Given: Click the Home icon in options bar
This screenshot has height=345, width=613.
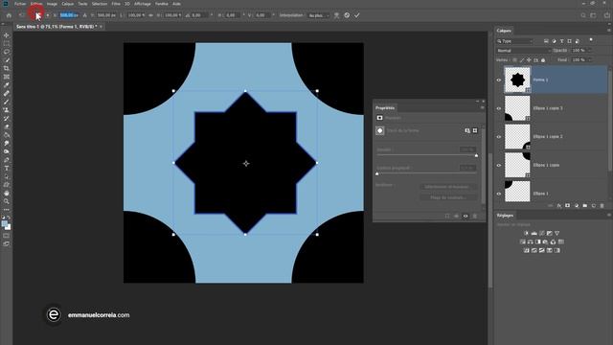Looking at the screenshot, I should (x=9, y=15).
